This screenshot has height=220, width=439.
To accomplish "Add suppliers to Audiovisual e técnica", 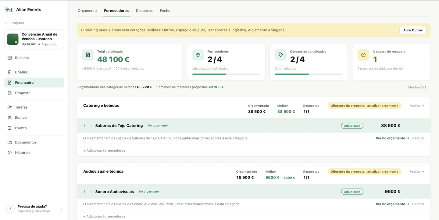I will click(x=104, y=216).
